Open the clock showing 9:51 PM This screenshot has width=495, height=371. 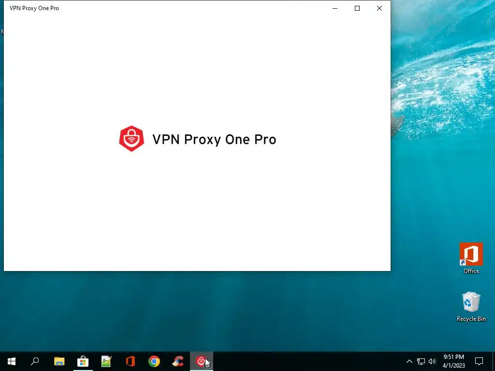pyautogui.click(x=453, y=361)
